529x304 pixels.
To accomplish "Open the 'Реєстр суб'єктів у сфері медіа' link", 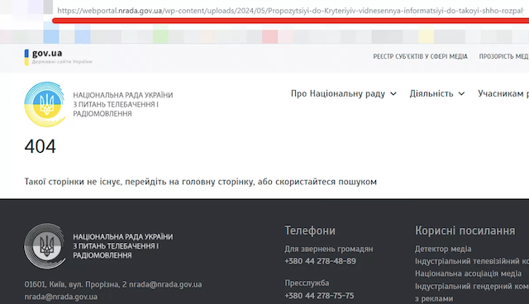I will coord(420,57).
